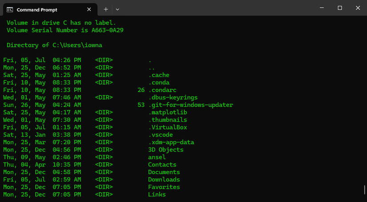Viewport: 367px width, 202px height.
Task: Click the 'ansel' directory name
Action: [x=157, y=158]
